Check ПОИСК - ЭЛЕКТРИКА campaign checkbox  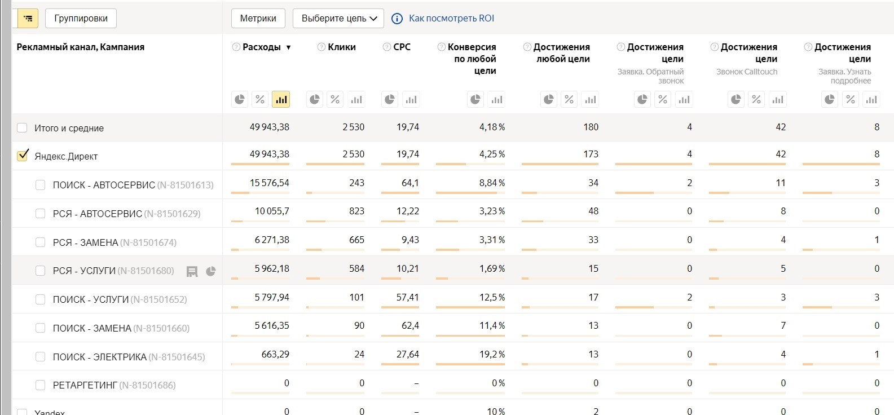pyautogui.click(x=40, y=357)
